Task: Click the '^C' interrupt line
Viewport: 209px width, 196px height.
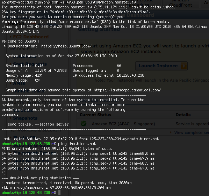Action: (3, 173)
